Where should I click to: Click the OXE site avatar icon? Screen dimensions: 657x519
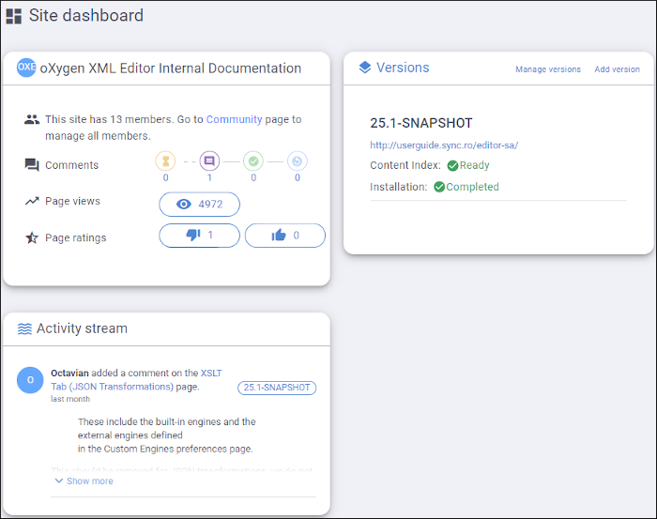tap(26, 68)
